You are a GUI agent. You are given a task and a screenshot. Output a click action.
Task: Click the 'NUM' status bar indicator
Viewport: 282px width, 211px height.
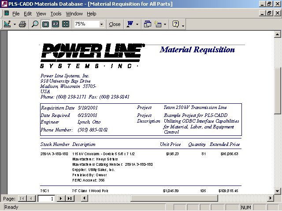coord(246,207)
